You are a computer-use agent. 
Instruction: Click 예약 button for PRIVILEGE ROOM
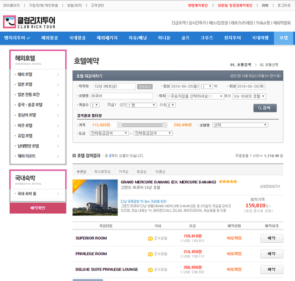(271, 254)
